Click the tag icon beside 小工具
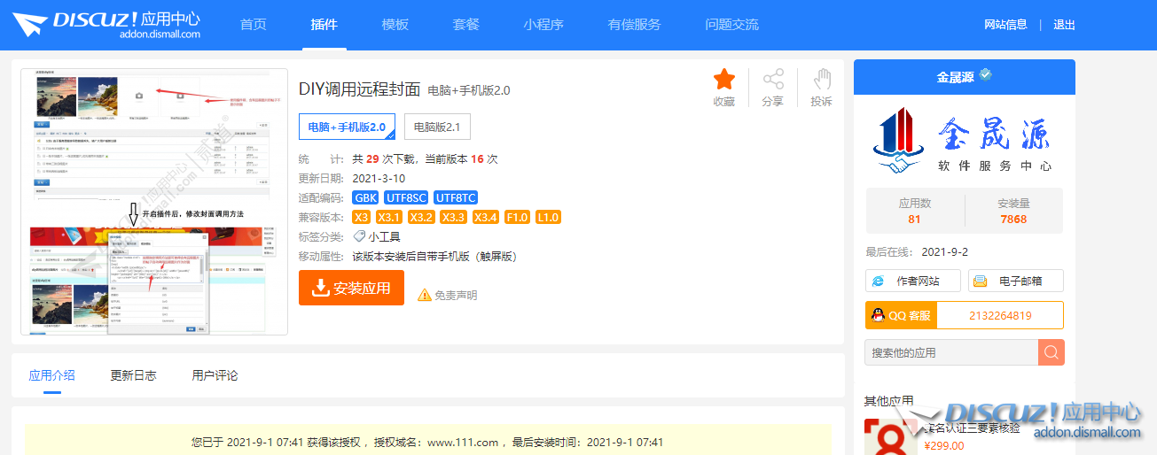1157x455 pixels. (x=359, y=236)
